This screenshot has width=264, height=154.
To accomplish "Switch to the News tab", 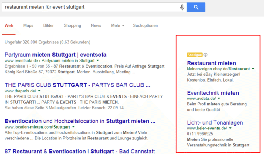I will click(x=96, y=25).
